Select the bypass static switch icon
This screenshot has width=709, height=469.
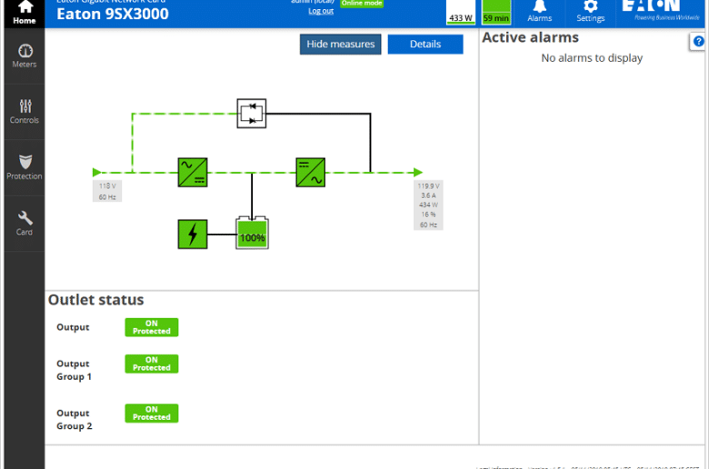click(x=252, y=114)
